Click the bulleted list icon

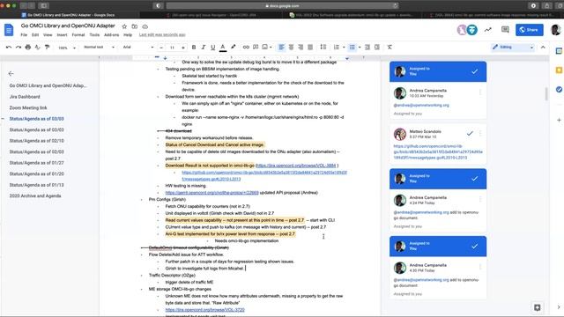coord(352,47)
